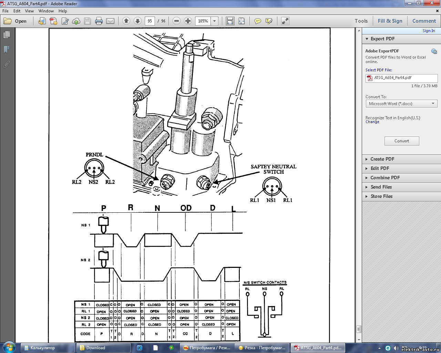Image resolution: width=441 pixels, height=353 pixels.
Task: Click the Sign or edit document icon
Action: (x=65, y=21)
